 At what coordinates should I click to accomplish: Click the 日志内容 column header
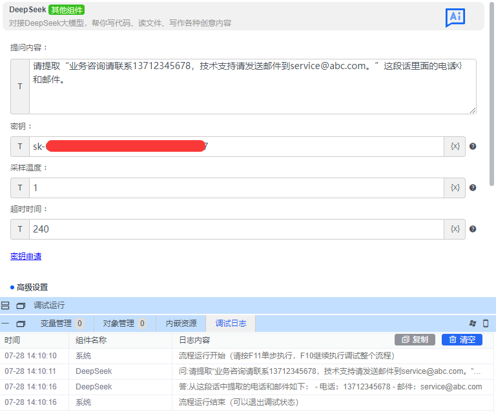click(194, 340)
